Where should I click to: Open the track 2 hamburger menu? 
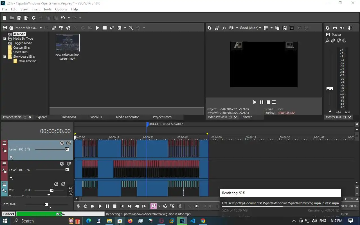click(4, 164)
